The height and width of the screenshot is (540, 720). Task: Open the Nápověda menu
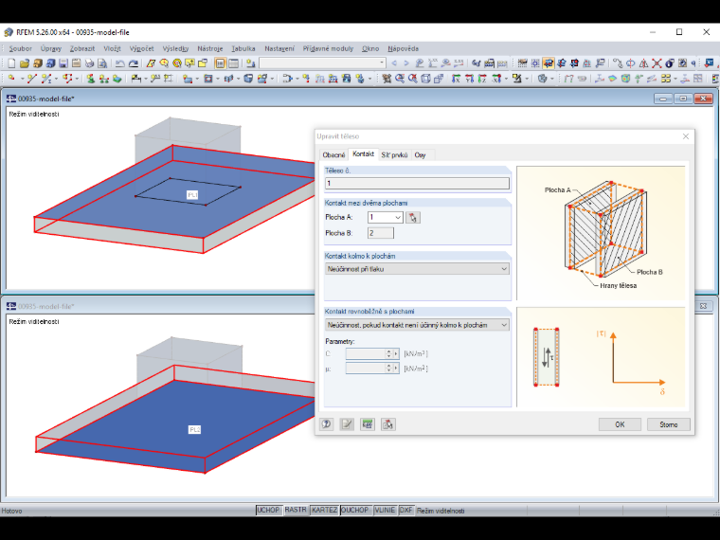point(403,48)
